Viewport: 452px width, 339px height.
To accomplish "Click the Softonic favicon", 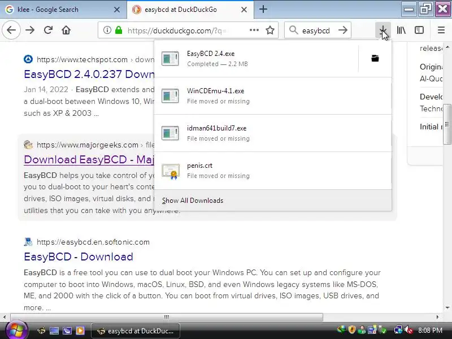I will [x=28, y=242].
